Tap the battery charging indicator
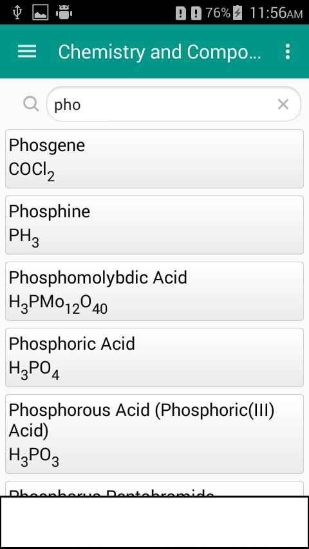The height and width of the screenshot is (549, 309). (x=238, y=14)
